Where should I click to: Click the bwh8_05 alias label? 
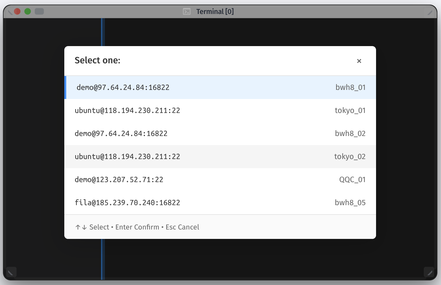point(350,203)
